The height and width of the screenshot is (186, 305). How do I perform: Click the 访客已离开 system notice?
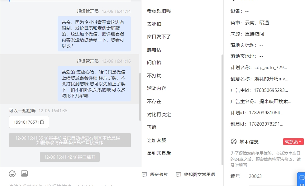coord(70,157)
